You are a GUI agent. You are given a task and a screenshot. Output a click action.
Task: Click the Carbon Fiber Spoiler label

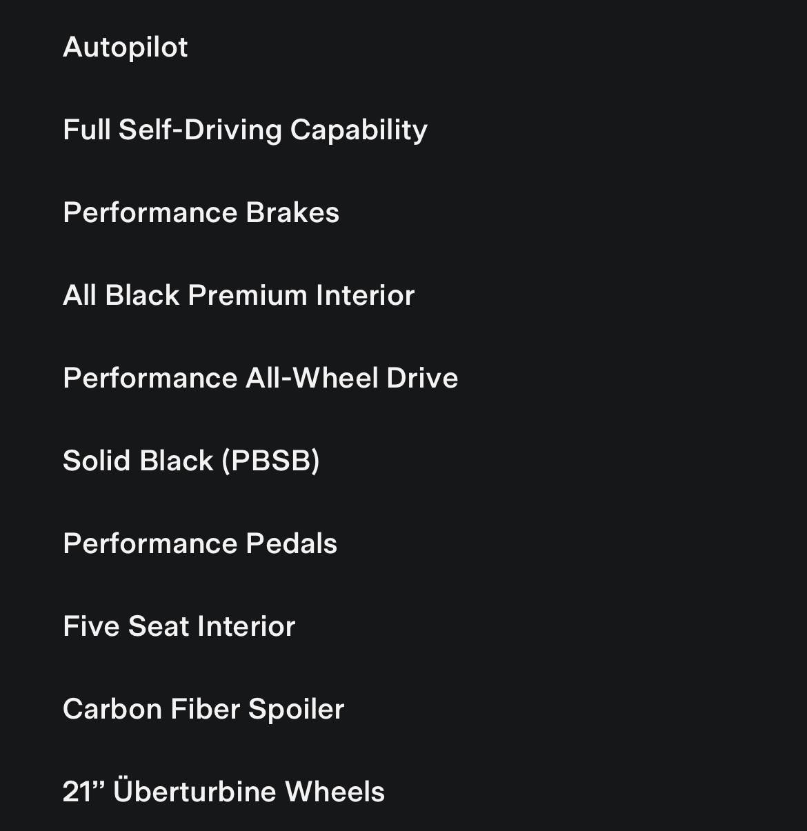[x=203, y=710]
